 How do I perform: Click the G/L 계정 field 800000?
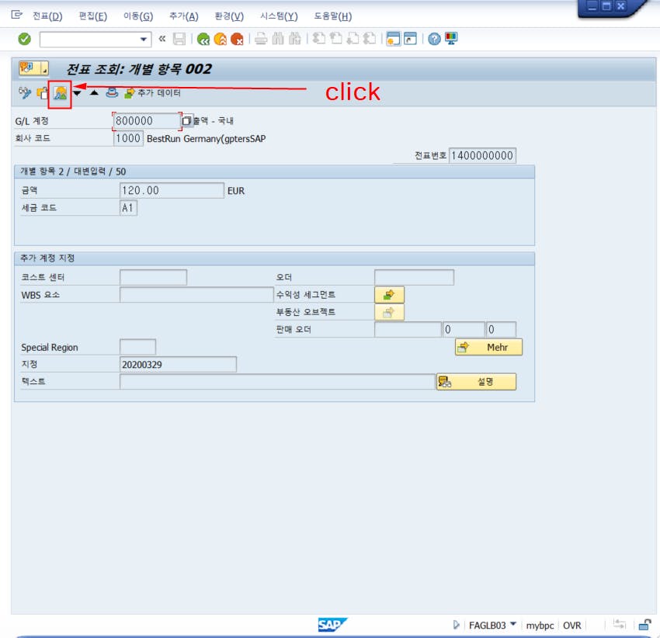pyautogui.click(x=148, y=121)
